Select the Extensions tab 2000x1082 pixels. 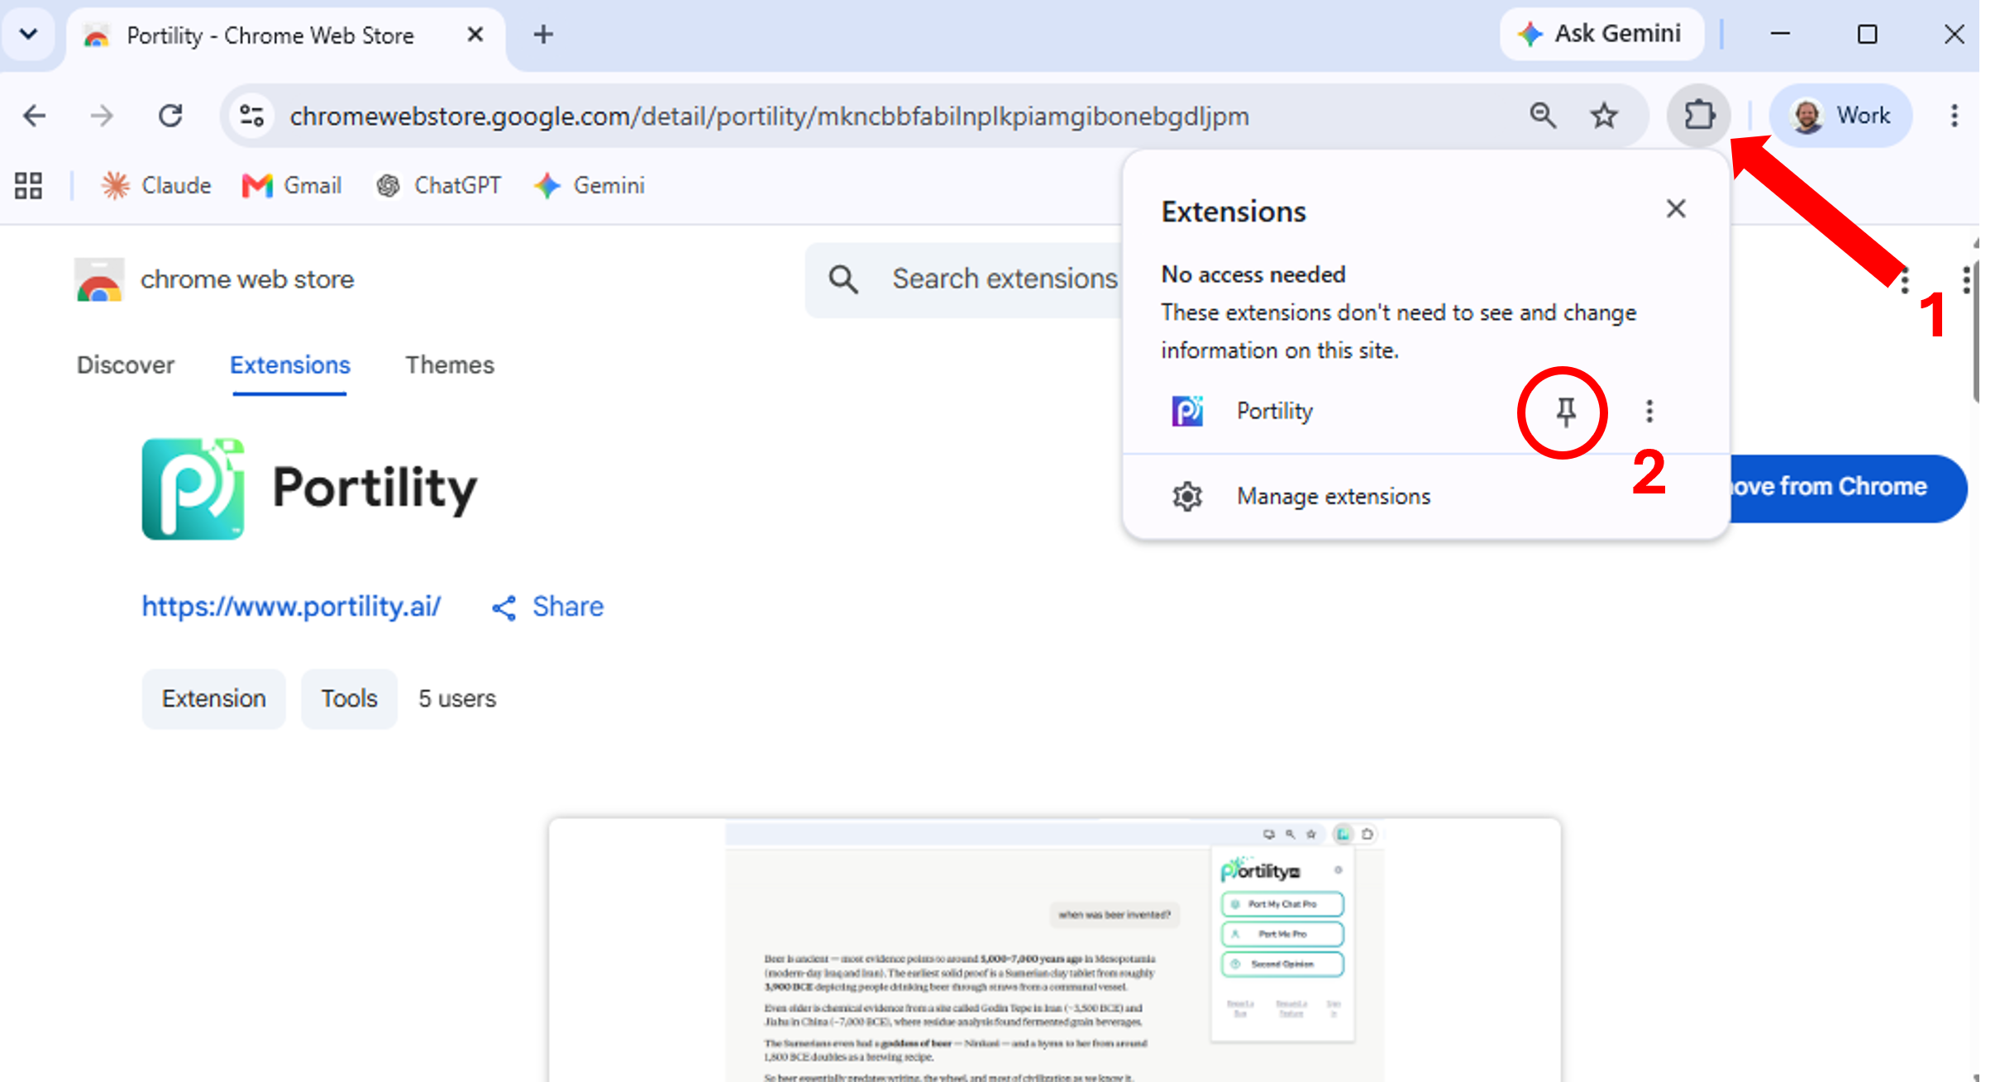(289, 365)
